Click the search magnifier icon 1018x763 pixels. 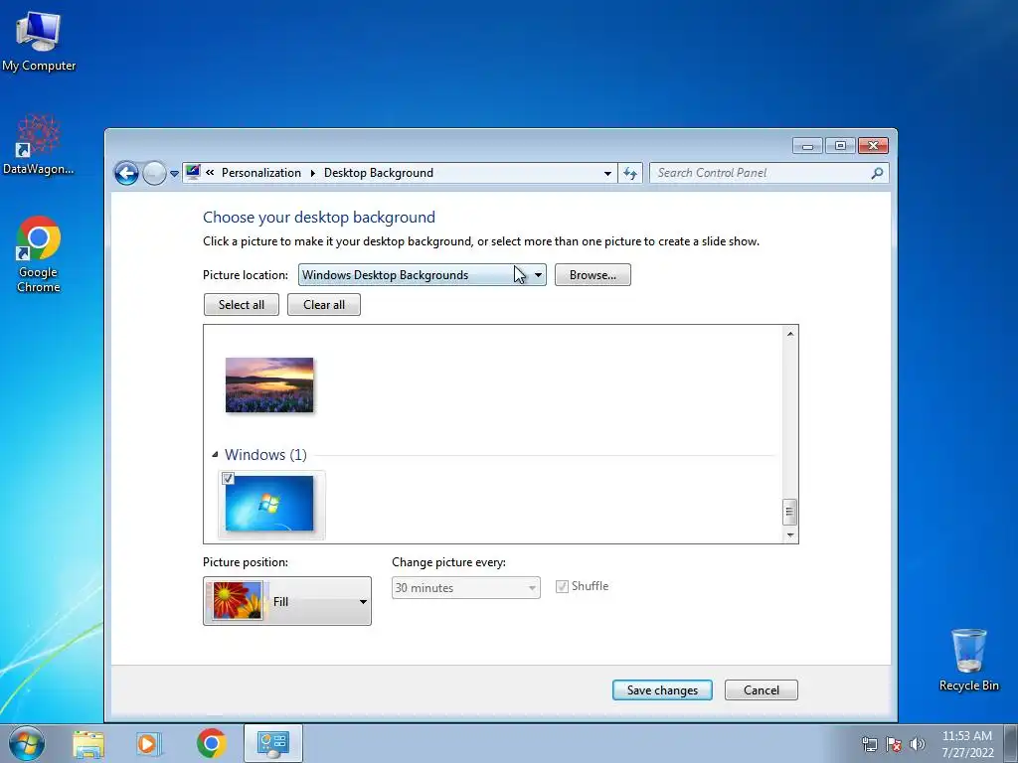click(x=877, y=173)
